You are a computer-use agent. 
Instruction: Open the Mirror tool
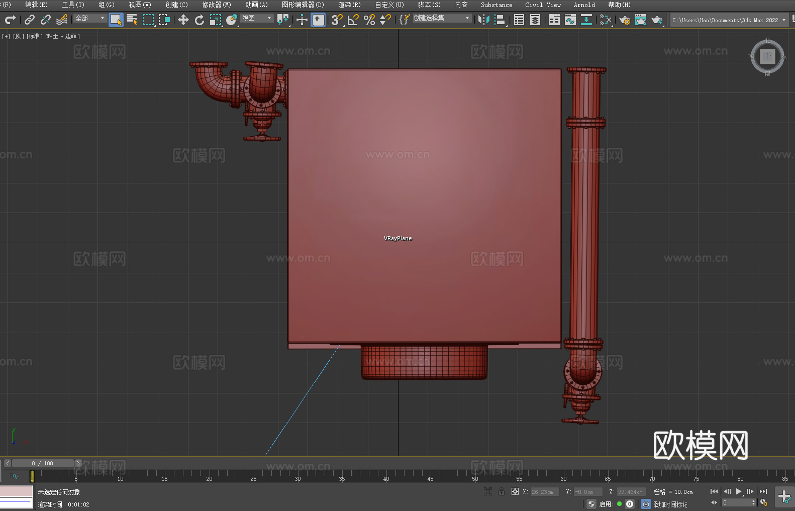point(483,20)
